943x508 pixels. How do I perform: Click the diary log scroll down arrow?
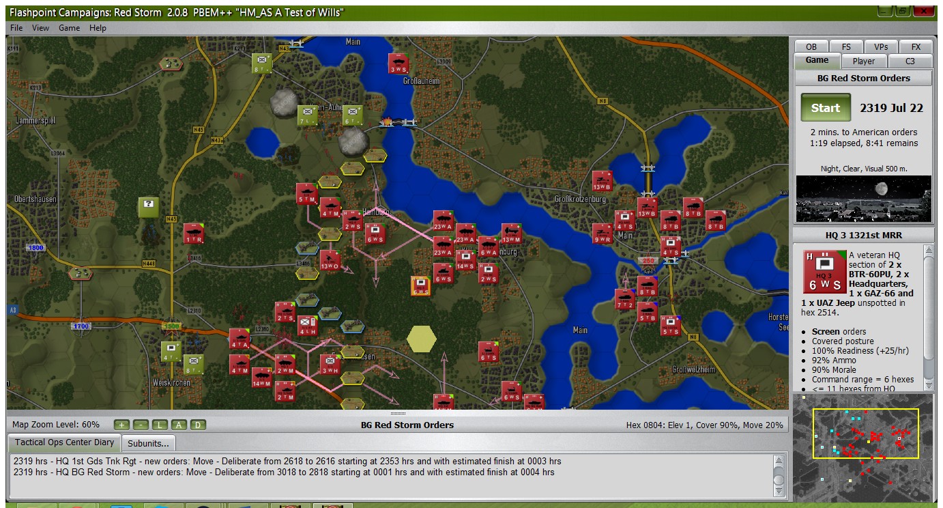[779, 491]
